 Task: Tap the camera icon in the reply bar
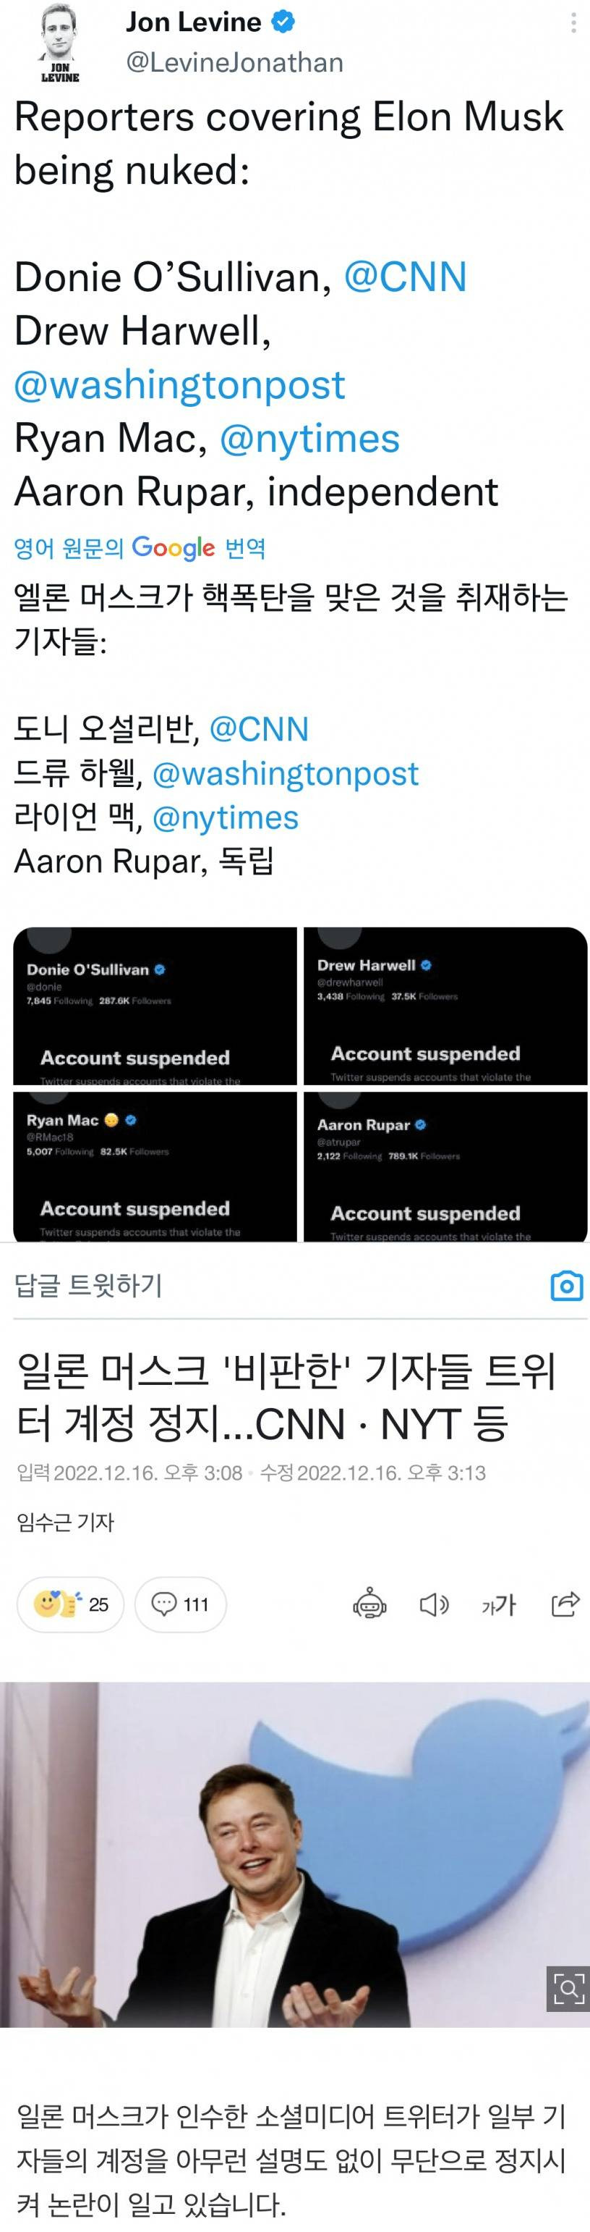tap(567, 1286)
